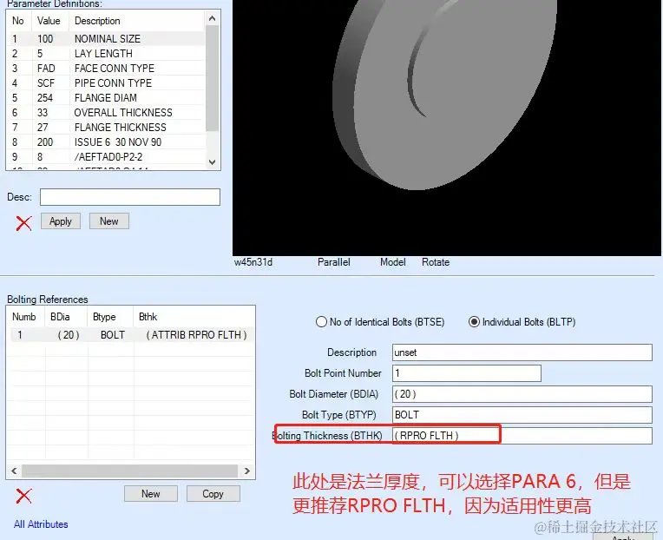Apply the parameter description
The height and width of the screenshot is (540, 663).
[61, 221]
